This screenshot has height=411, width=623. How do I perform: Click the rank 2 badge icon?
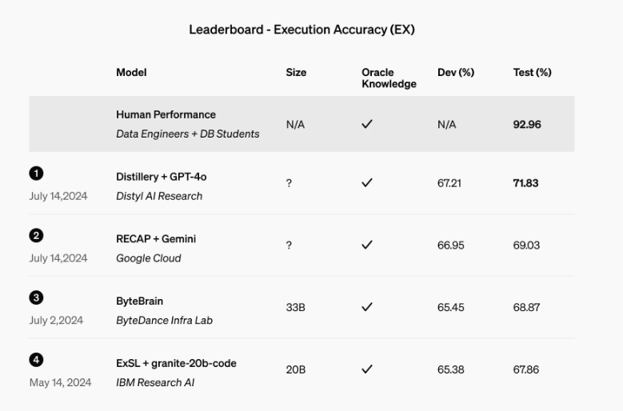point(36,235)
